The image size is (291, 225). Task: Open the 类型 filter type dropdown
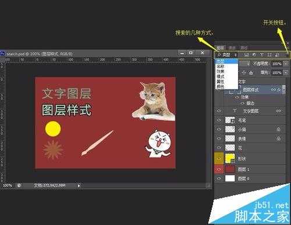[227, 55]
